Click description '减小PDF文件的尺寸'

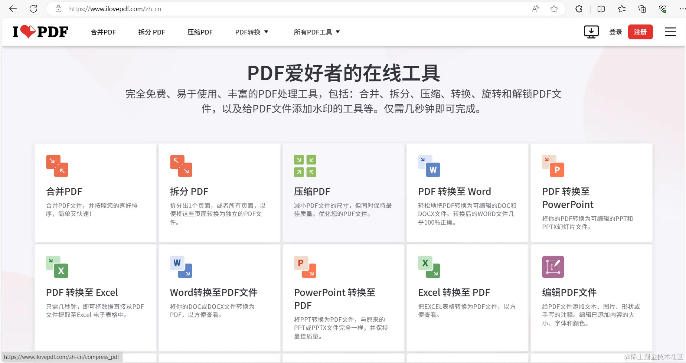(343, 210)
